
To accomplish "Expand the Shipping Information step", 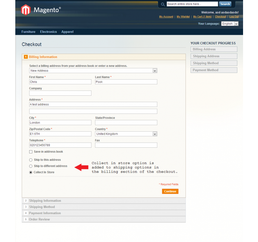I will pos(104,201).
